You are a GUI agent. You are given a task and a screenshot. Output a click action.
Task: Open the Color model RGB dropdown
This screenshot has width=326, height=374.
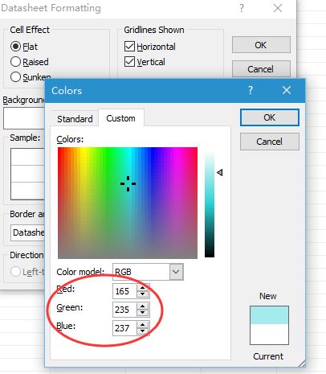coord(176,272)
